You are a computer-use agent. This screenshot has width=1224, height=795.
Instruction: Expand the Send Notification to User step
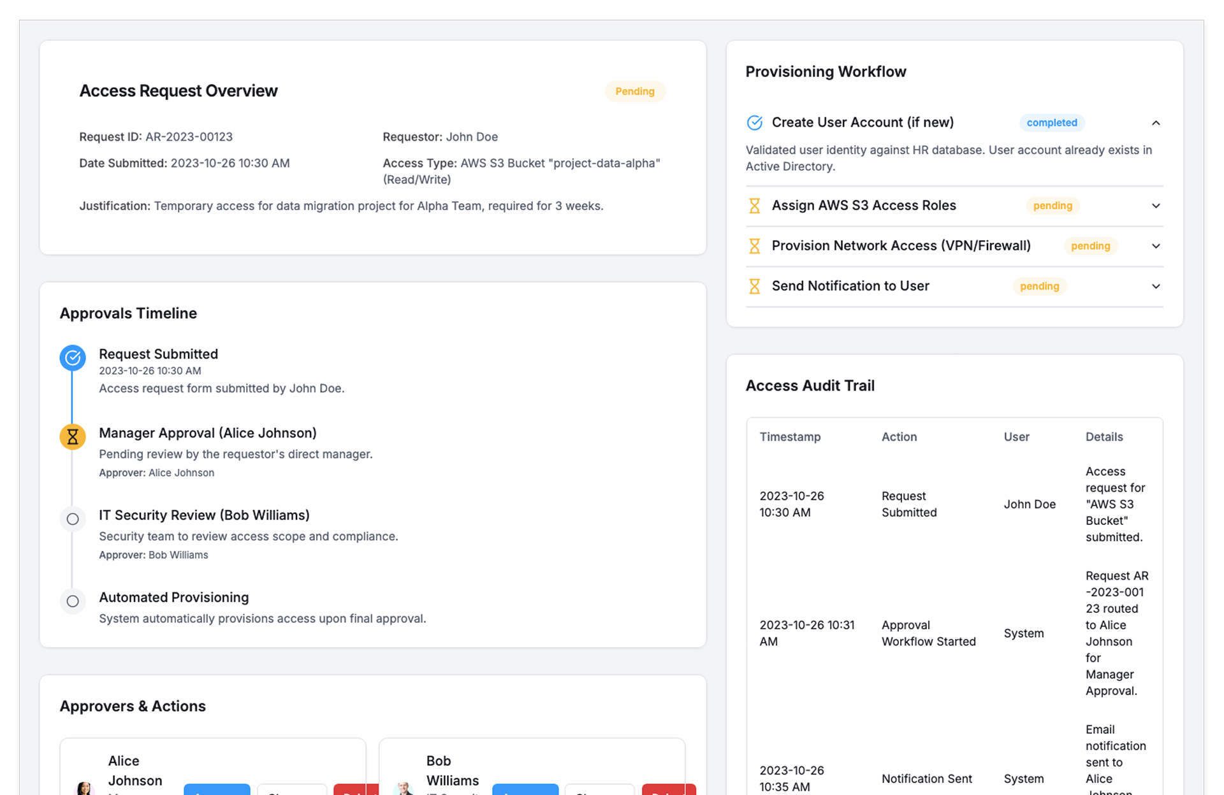coord(1155,286)
